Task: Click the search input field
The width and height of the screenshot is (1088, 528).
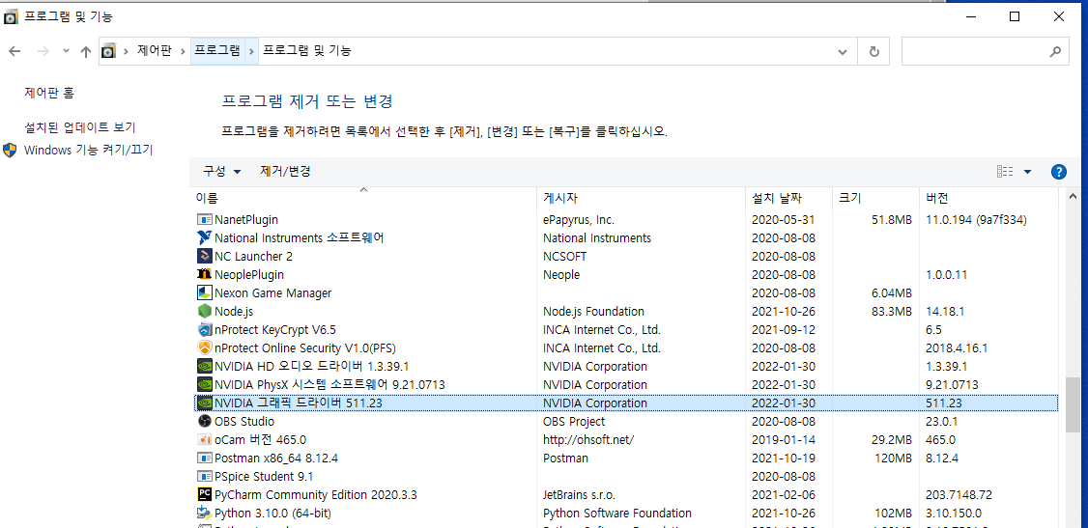Action: pos(974,51)
